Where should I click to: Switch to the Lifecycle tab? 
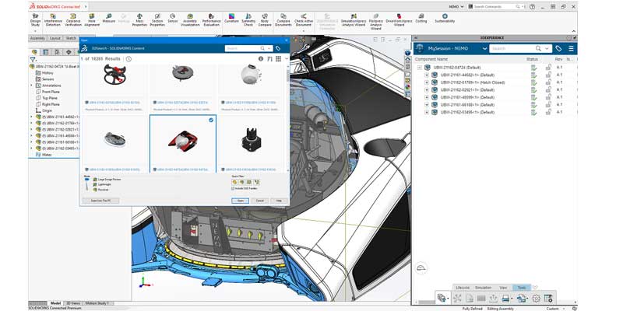pos(462,287)
